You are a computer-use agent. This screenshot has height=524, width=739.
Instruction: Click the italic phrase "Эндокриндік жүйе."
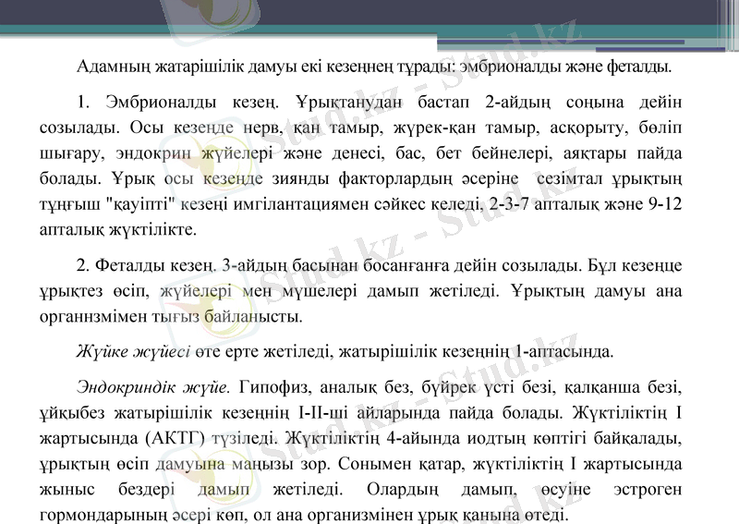tap(153, 388)
